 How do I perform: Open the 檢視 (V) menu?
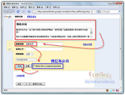[x=23, y=7]
